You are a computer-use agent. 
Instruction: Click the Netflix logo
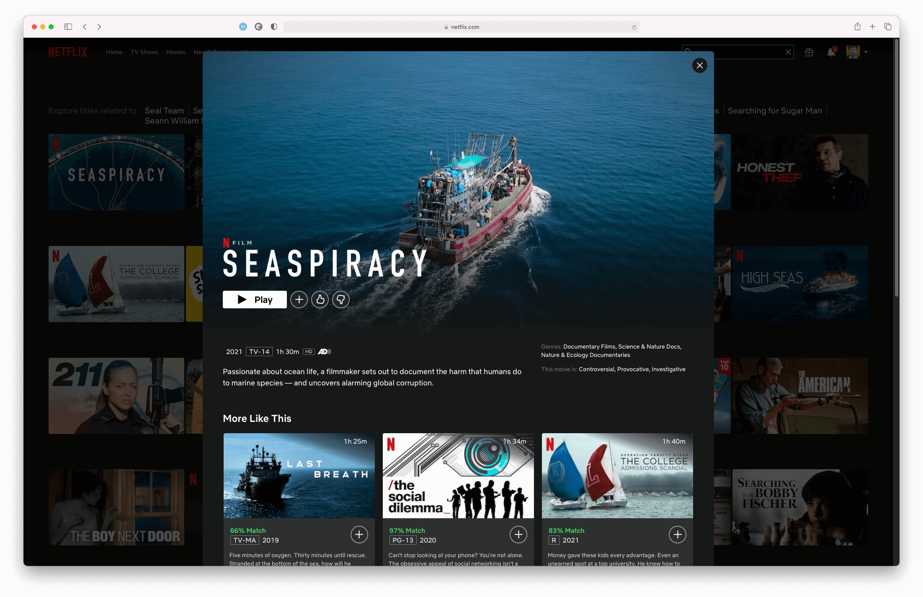67,52
